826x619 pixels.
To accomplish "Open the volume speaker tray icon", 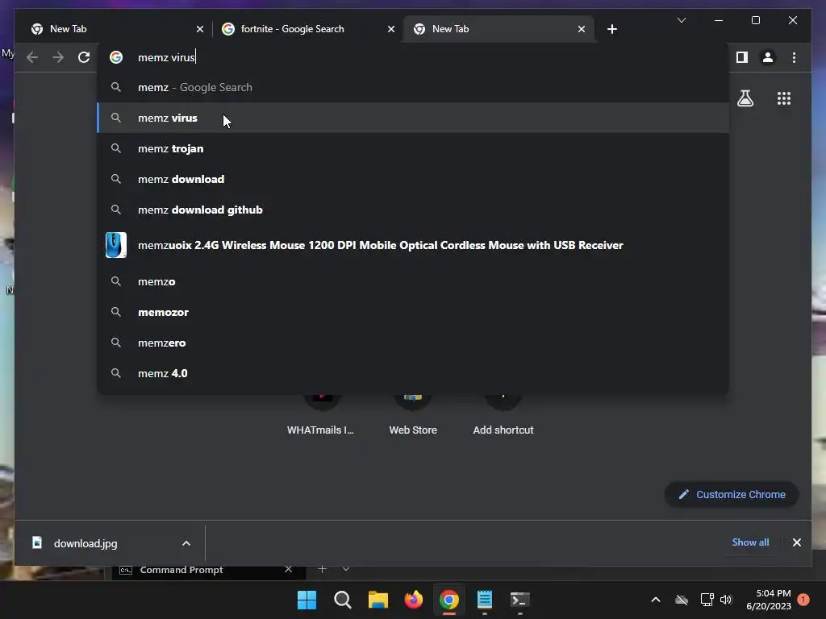I will 726,600.
